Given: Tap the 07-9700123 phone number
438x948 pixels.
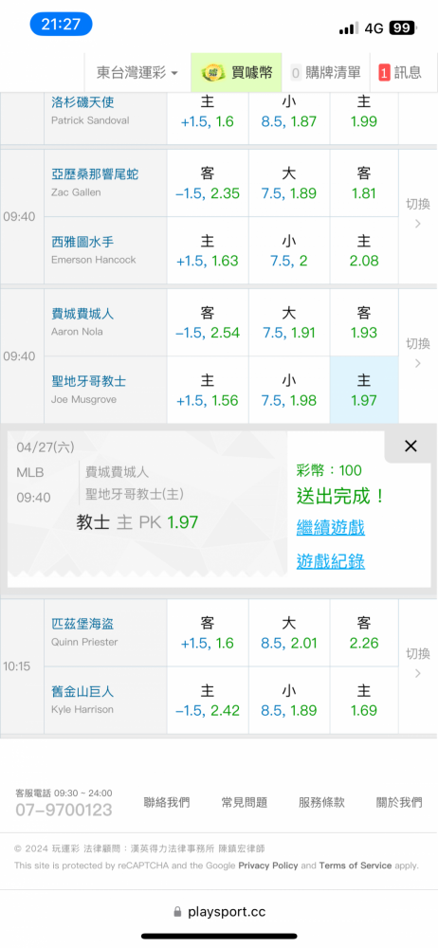Looking at the screenshot, I should [64, 810].
